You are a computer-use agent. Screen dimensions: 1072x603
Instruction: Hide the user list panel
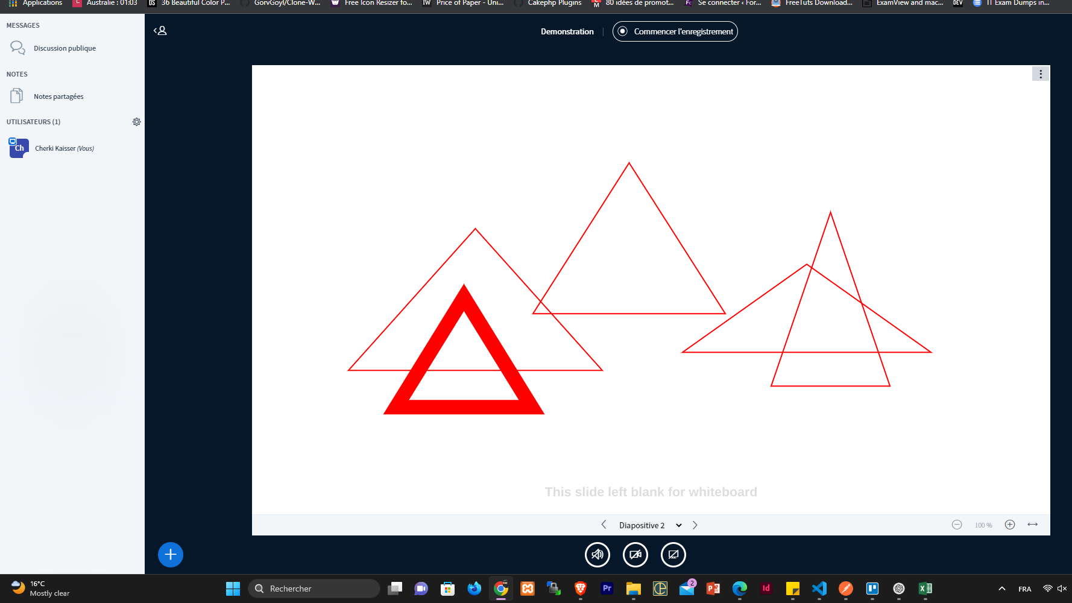pyautogui.click(x=160, y=31)
